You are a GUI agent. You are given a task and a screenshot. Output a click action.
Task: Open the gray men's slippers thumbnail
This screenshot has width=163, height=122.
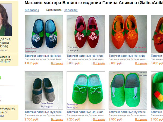tap(44, 90)
